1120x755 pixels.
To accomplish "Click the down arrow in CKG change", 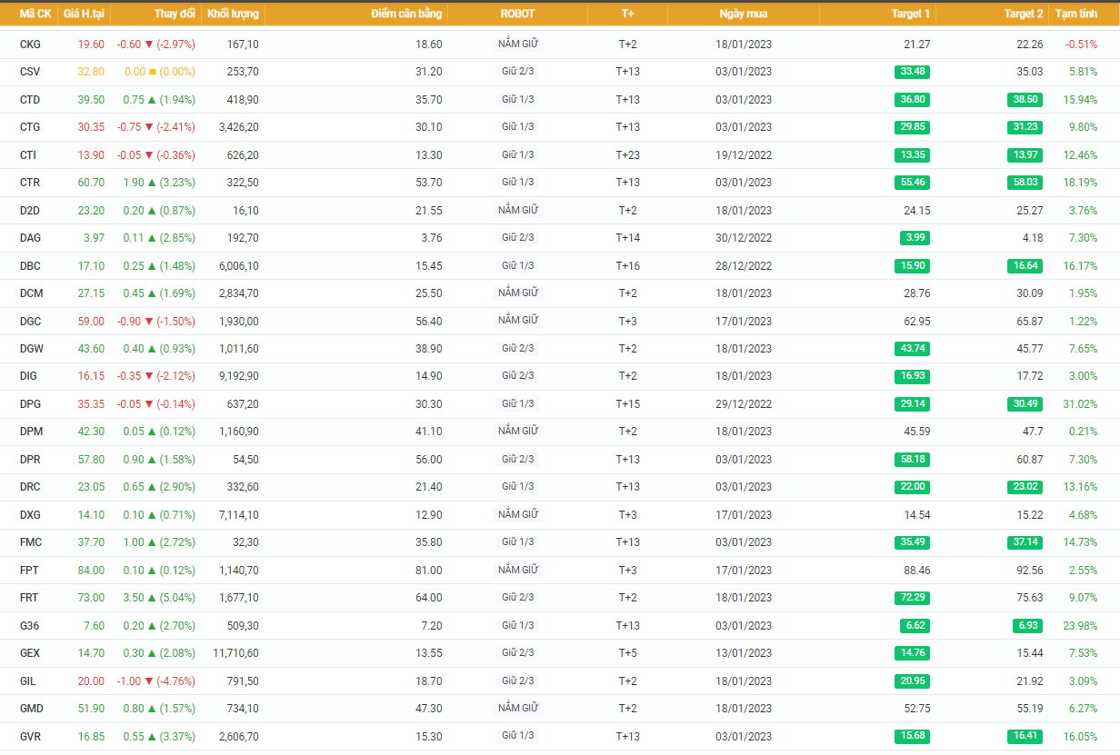I will [x=149, y=45].
